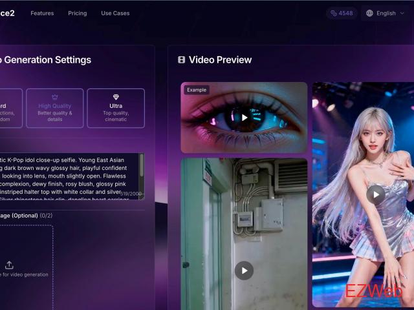
Task: Click the diamond icon on Ultra card
Action: 116,97
